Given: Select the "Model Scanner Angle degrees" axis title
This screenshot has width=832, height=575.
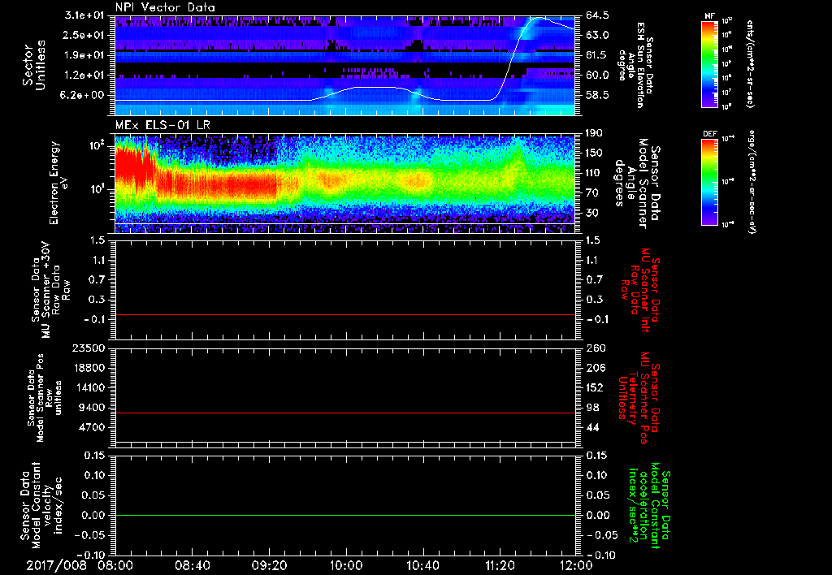Looking at the screenshot, I should click(x=637, y=183).
